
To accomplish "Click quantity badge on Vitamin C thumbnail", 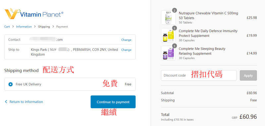I will 175,11.
